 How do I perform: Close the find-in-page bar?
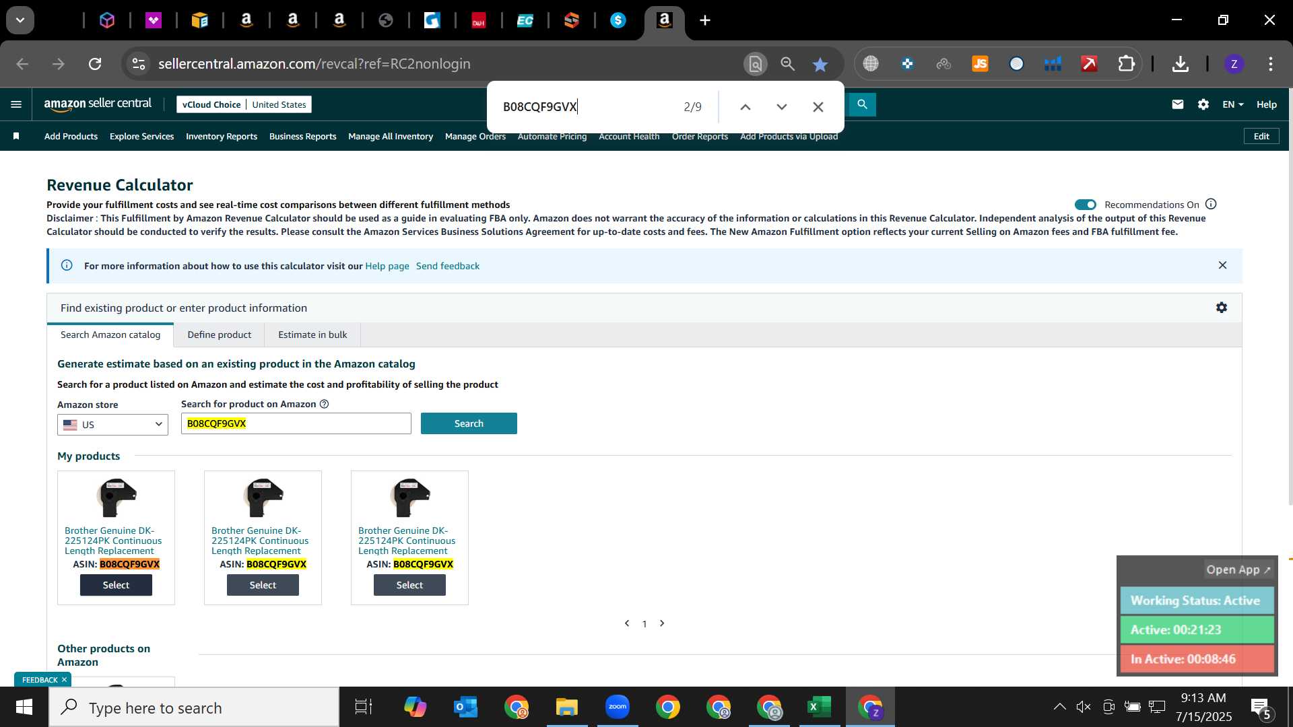tap(818, 107)
